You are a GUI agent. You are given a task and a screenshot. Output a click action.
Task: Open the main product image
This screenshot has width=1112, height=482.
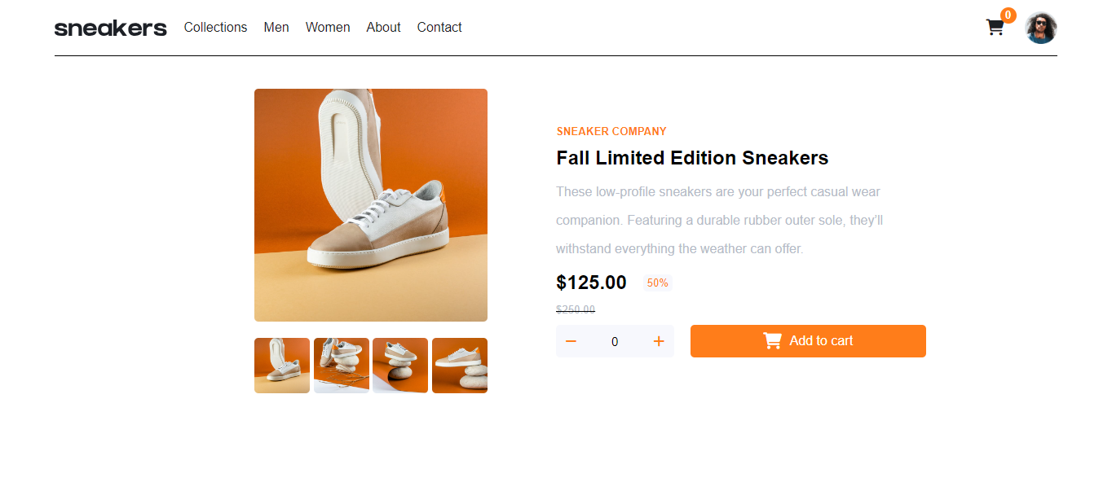tap(371, 205)
